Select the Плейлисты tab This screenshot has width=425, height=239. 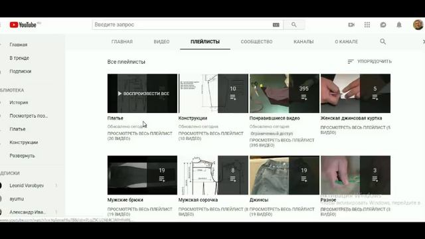tap(205, 42)
